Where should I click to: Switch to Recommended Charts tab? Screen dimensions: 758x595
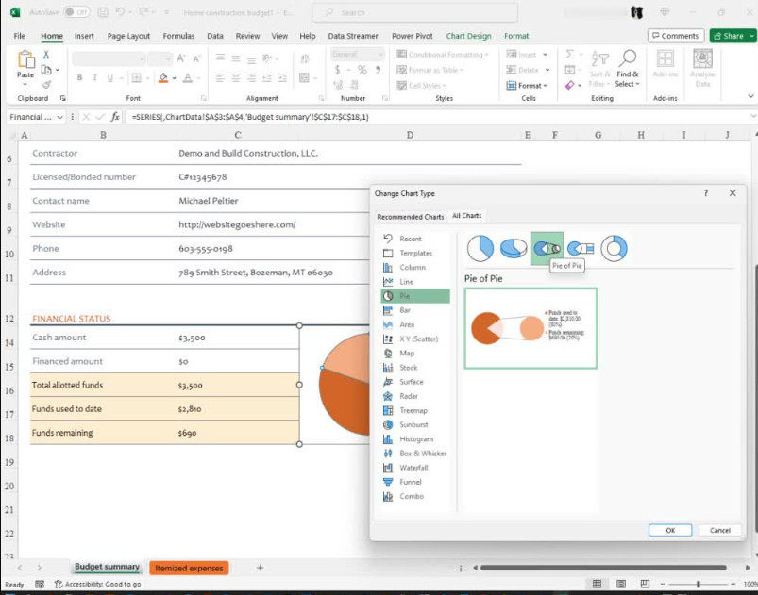pos(411,217)
